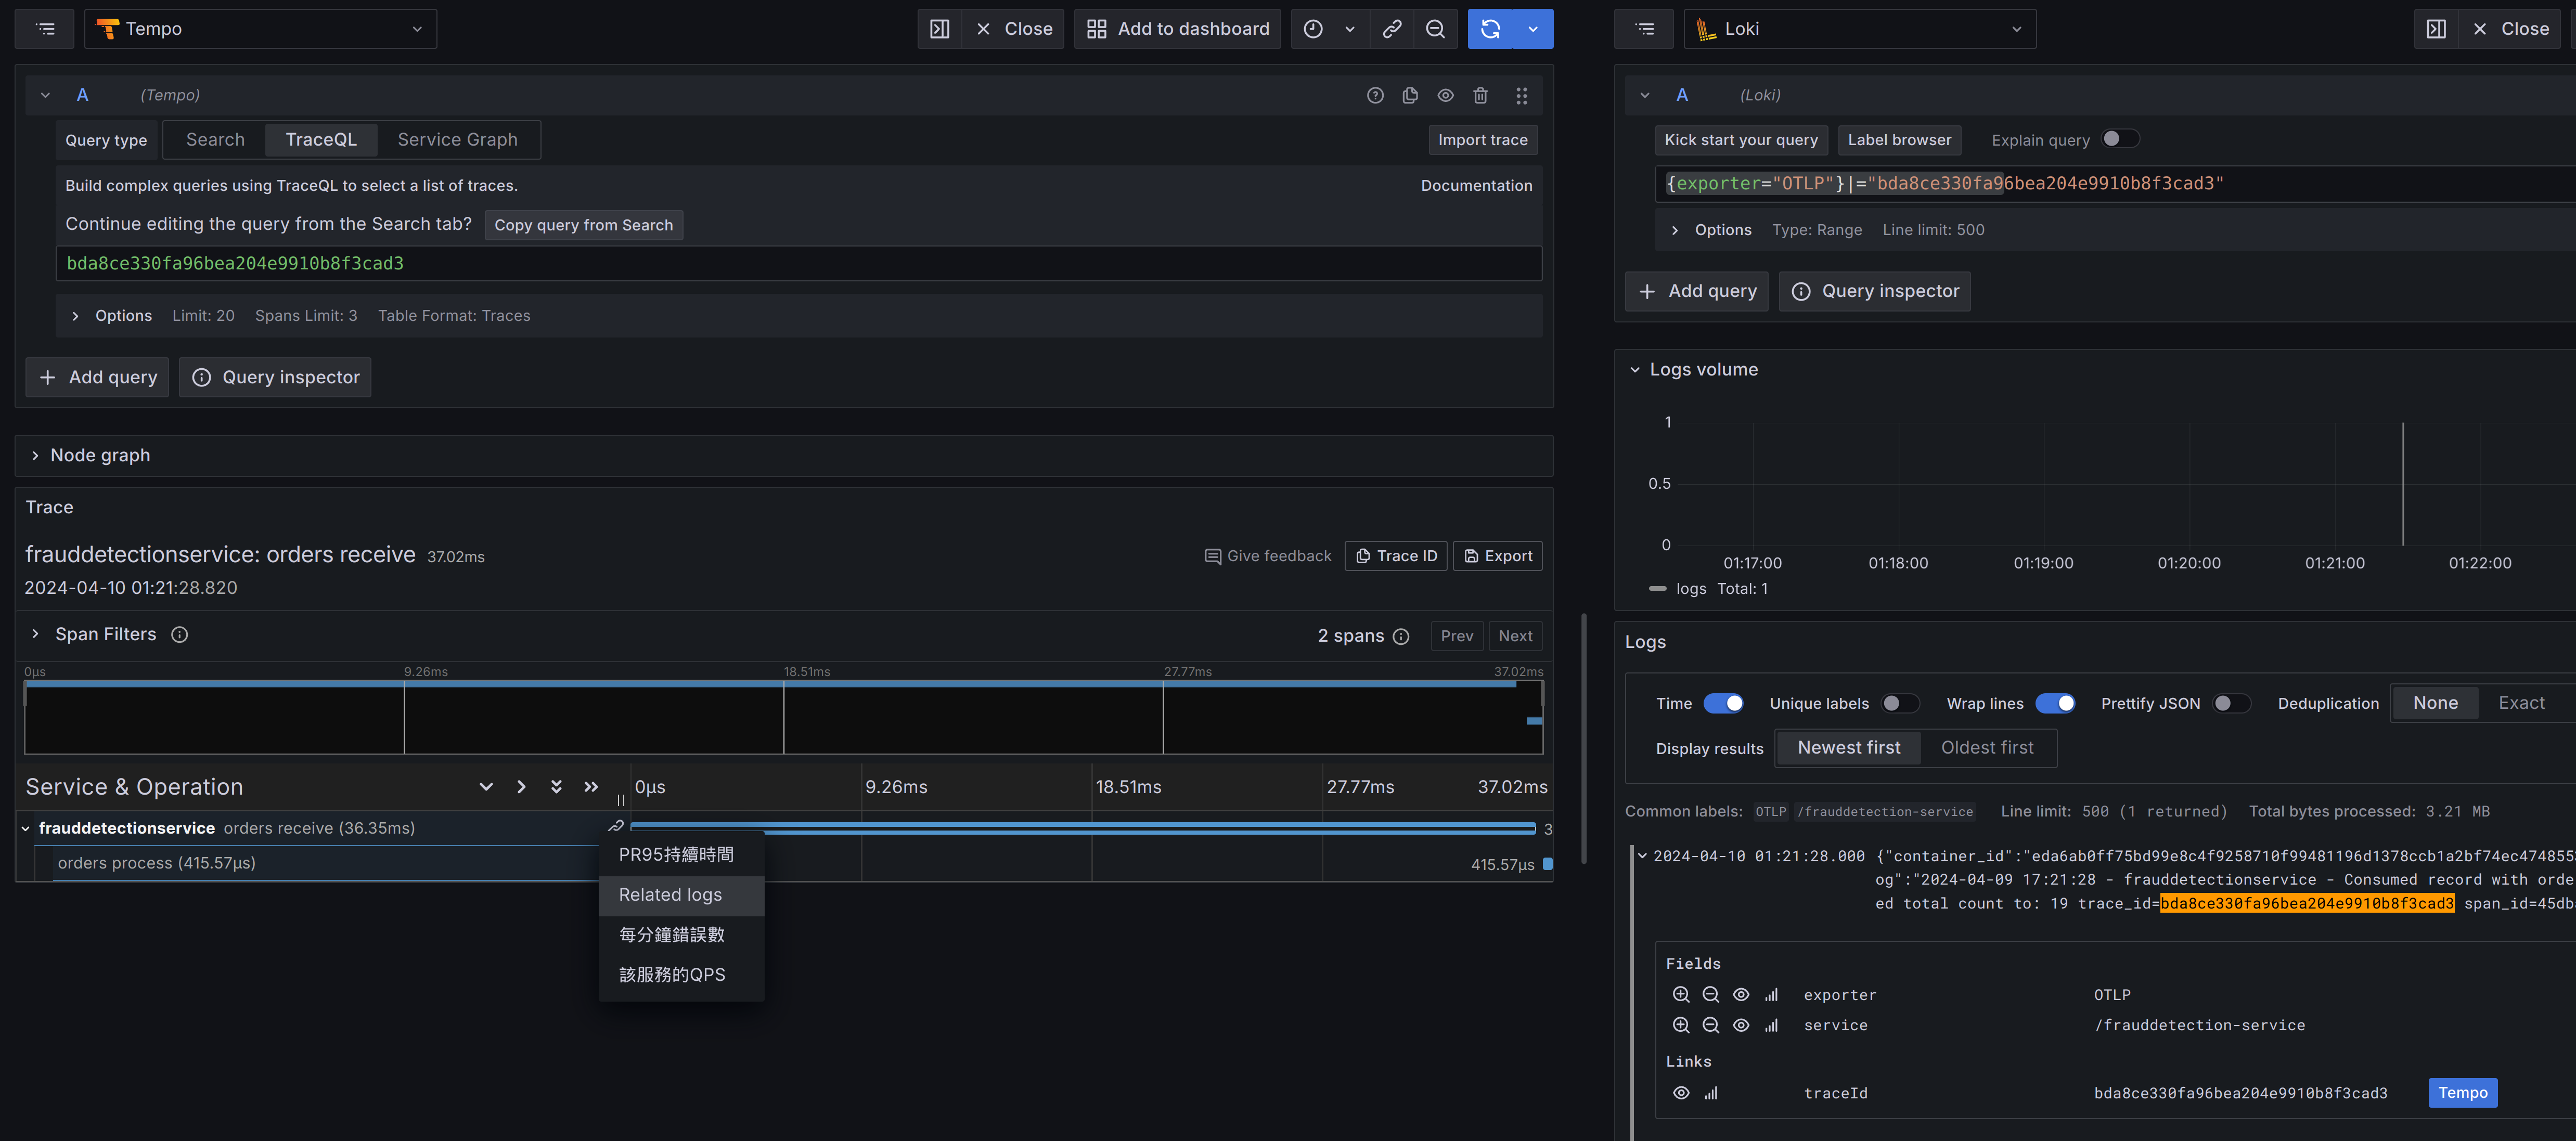The width and height of the screenshot is (2576, 1141).
Task: Open the Tempo data source dropdown
Action: [260, 29]
